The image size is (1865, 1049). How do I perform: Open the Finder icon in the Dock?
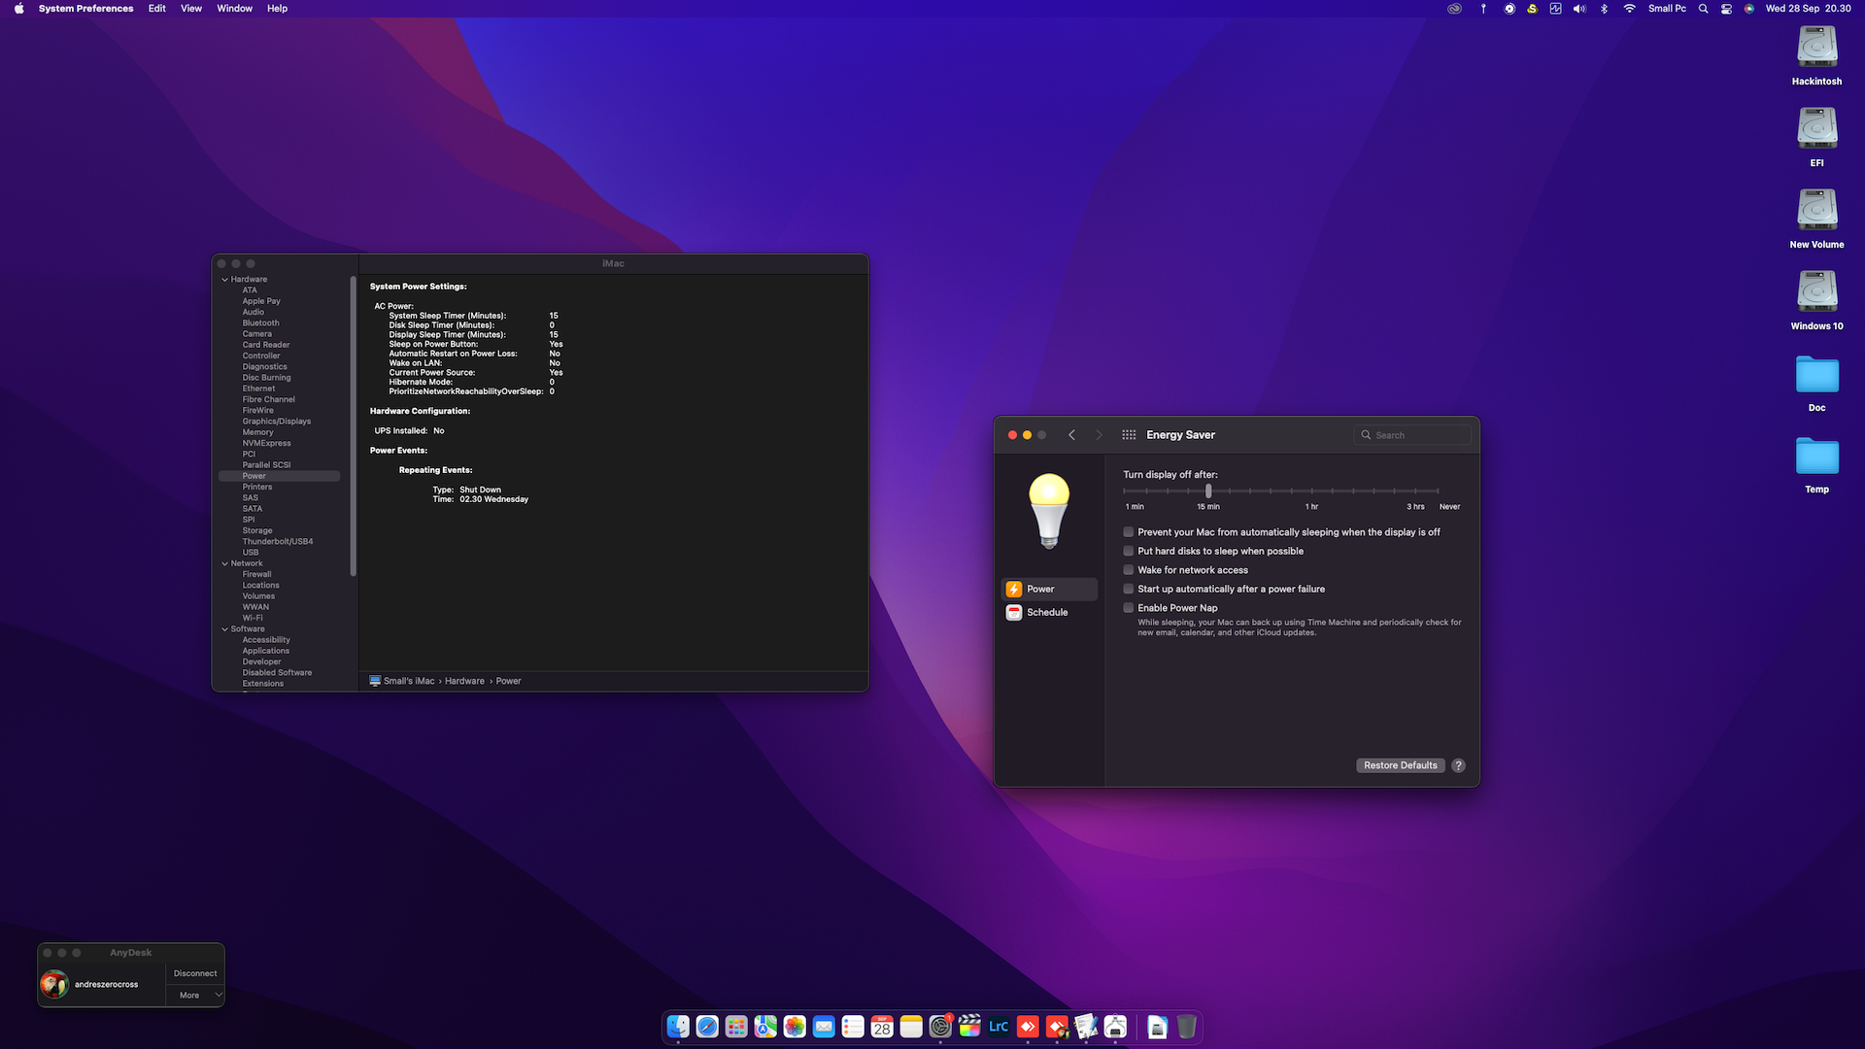678,1027
